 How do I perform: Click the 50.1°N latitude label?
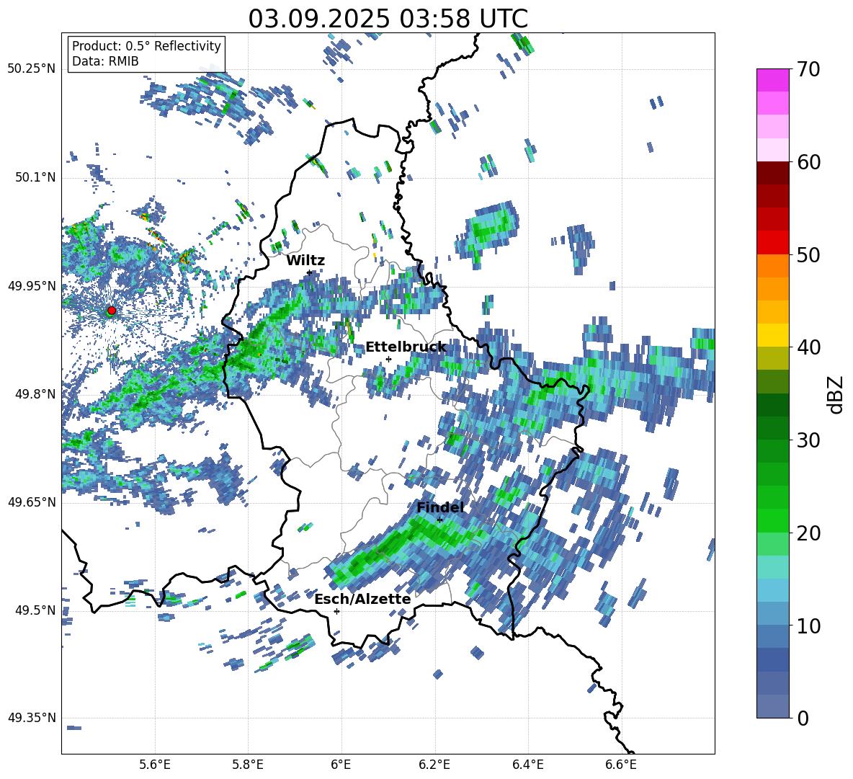(x=35, y=177)
